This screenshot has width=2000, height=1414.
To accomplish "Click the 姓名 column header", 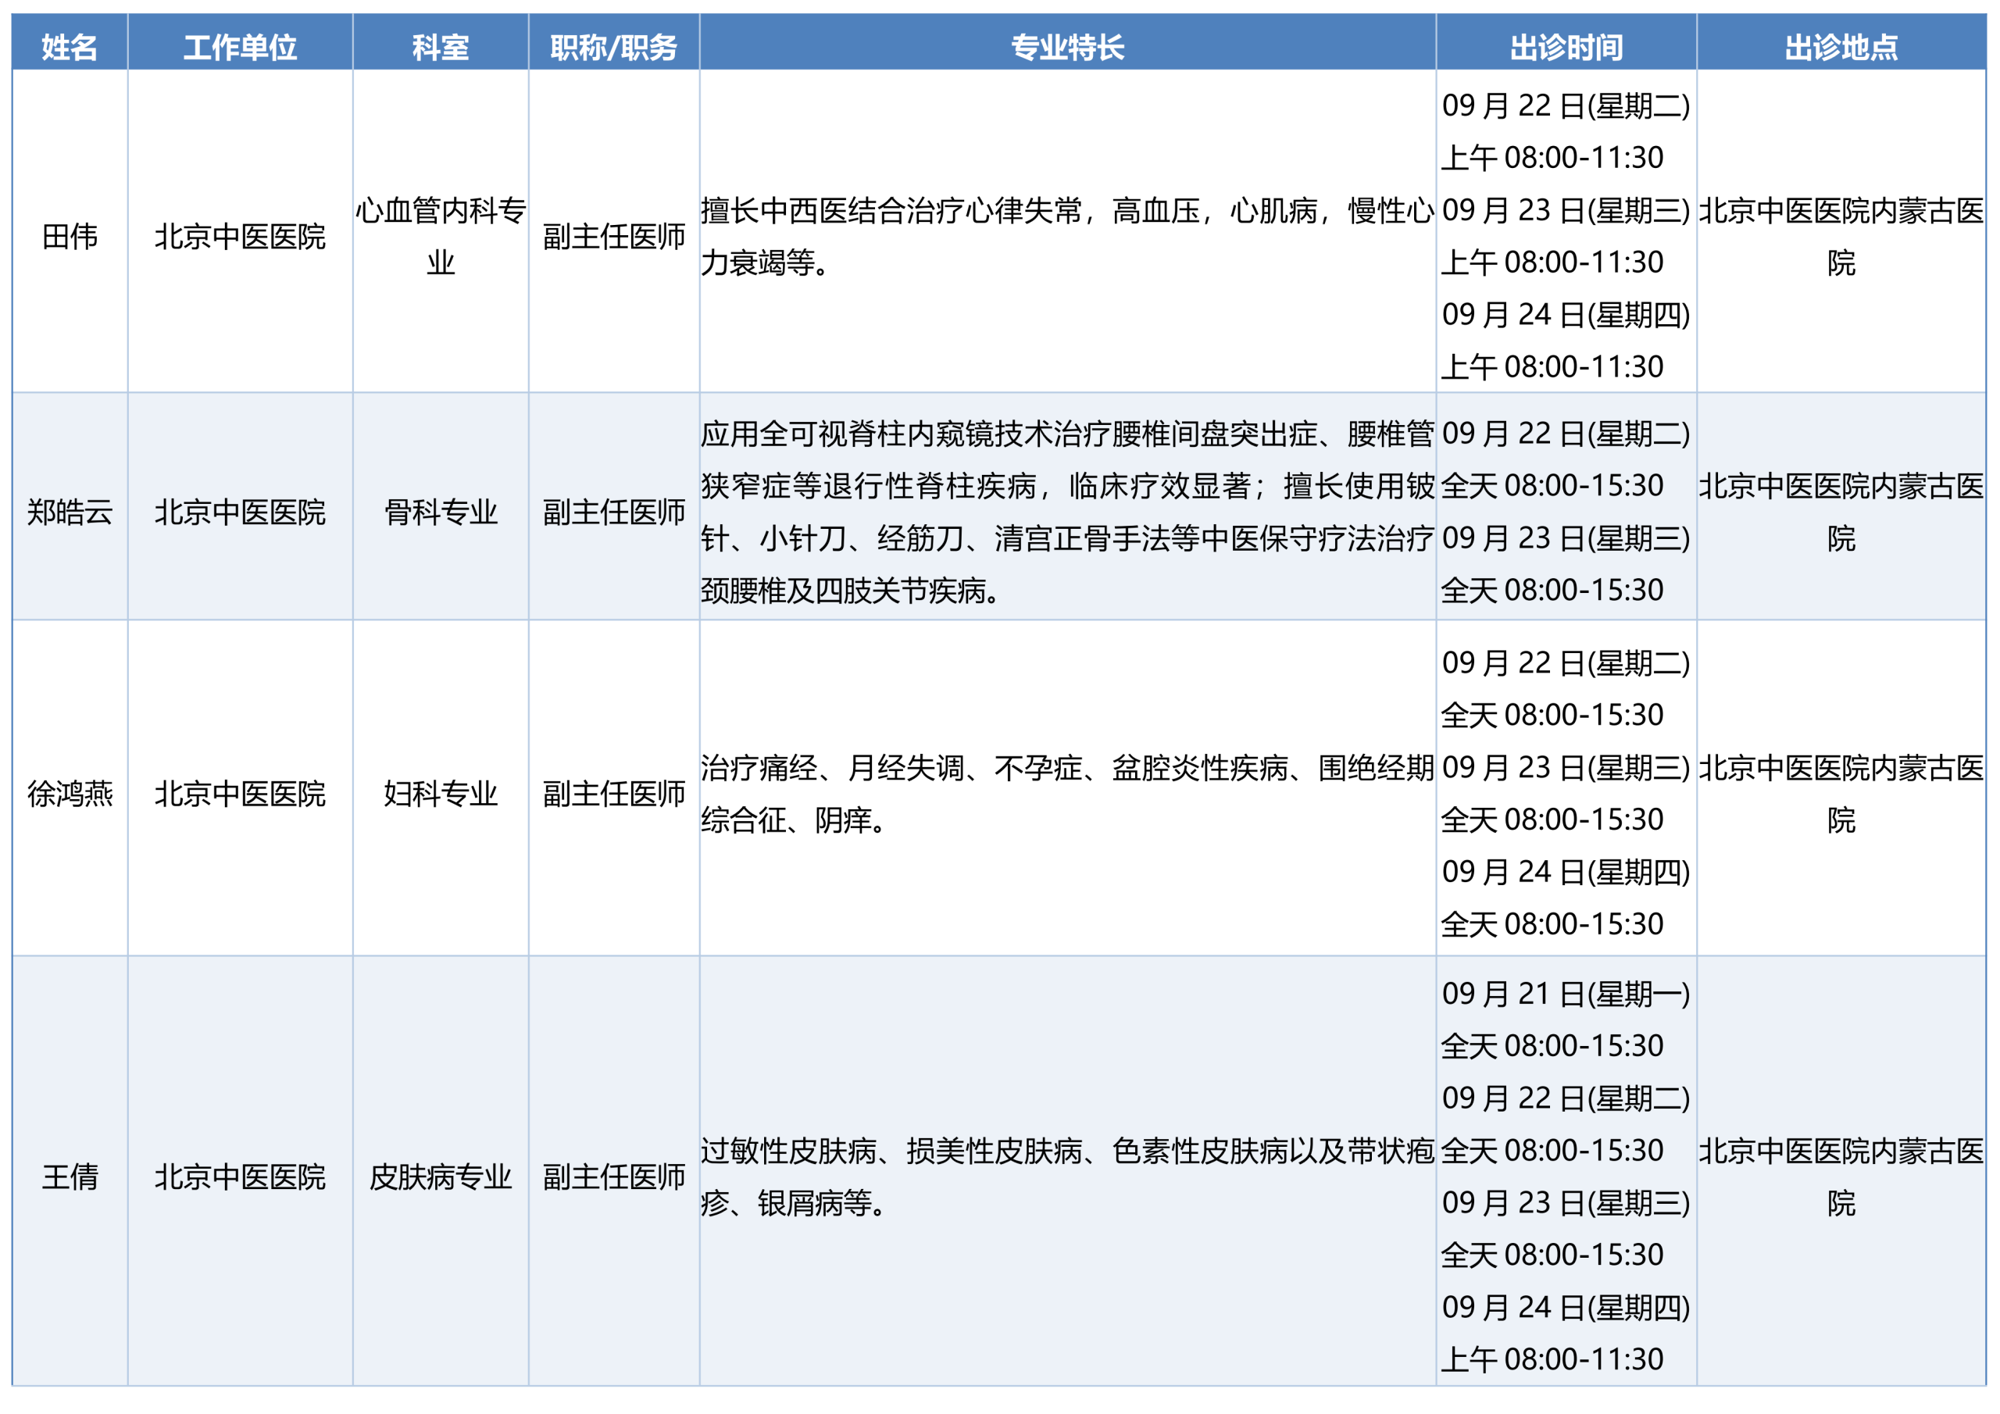I will 70,47.
